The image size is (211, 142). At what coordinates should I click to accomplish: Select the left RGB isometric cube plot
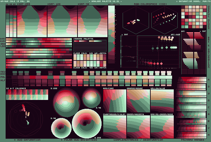click(x=136, y=20)
